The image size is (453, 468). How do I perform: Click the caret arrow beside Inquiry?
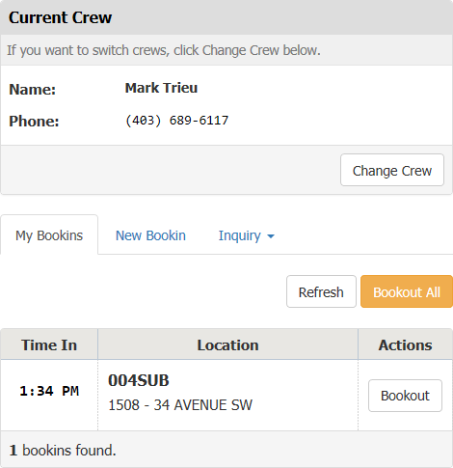tap(271, 236)
